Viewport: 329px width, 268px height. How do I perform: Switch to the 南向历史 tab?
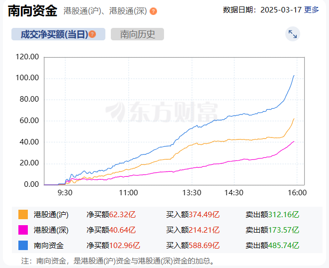pos(138,34)
